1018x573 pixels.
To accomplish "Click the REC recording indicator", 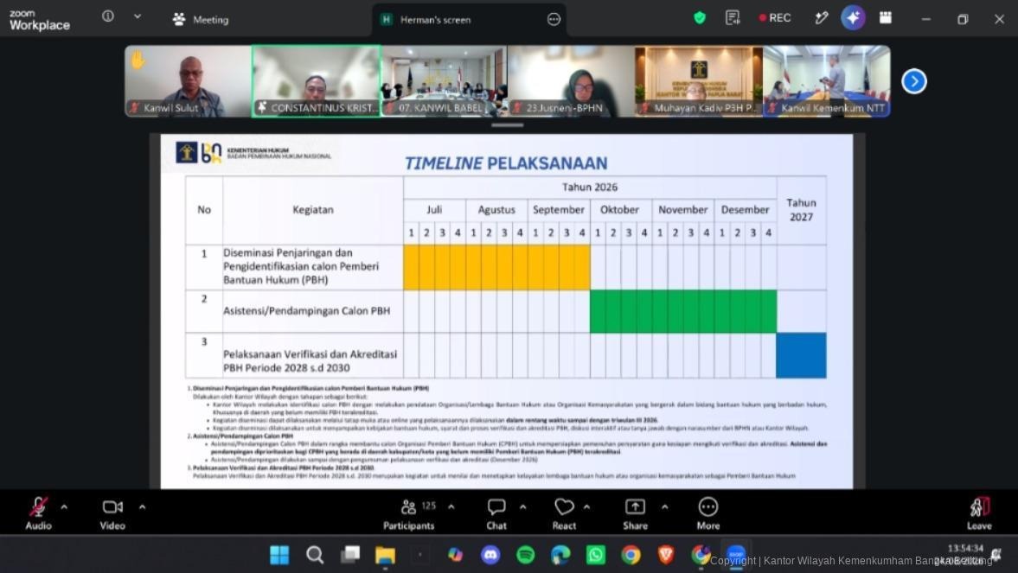I will [775, 18].
